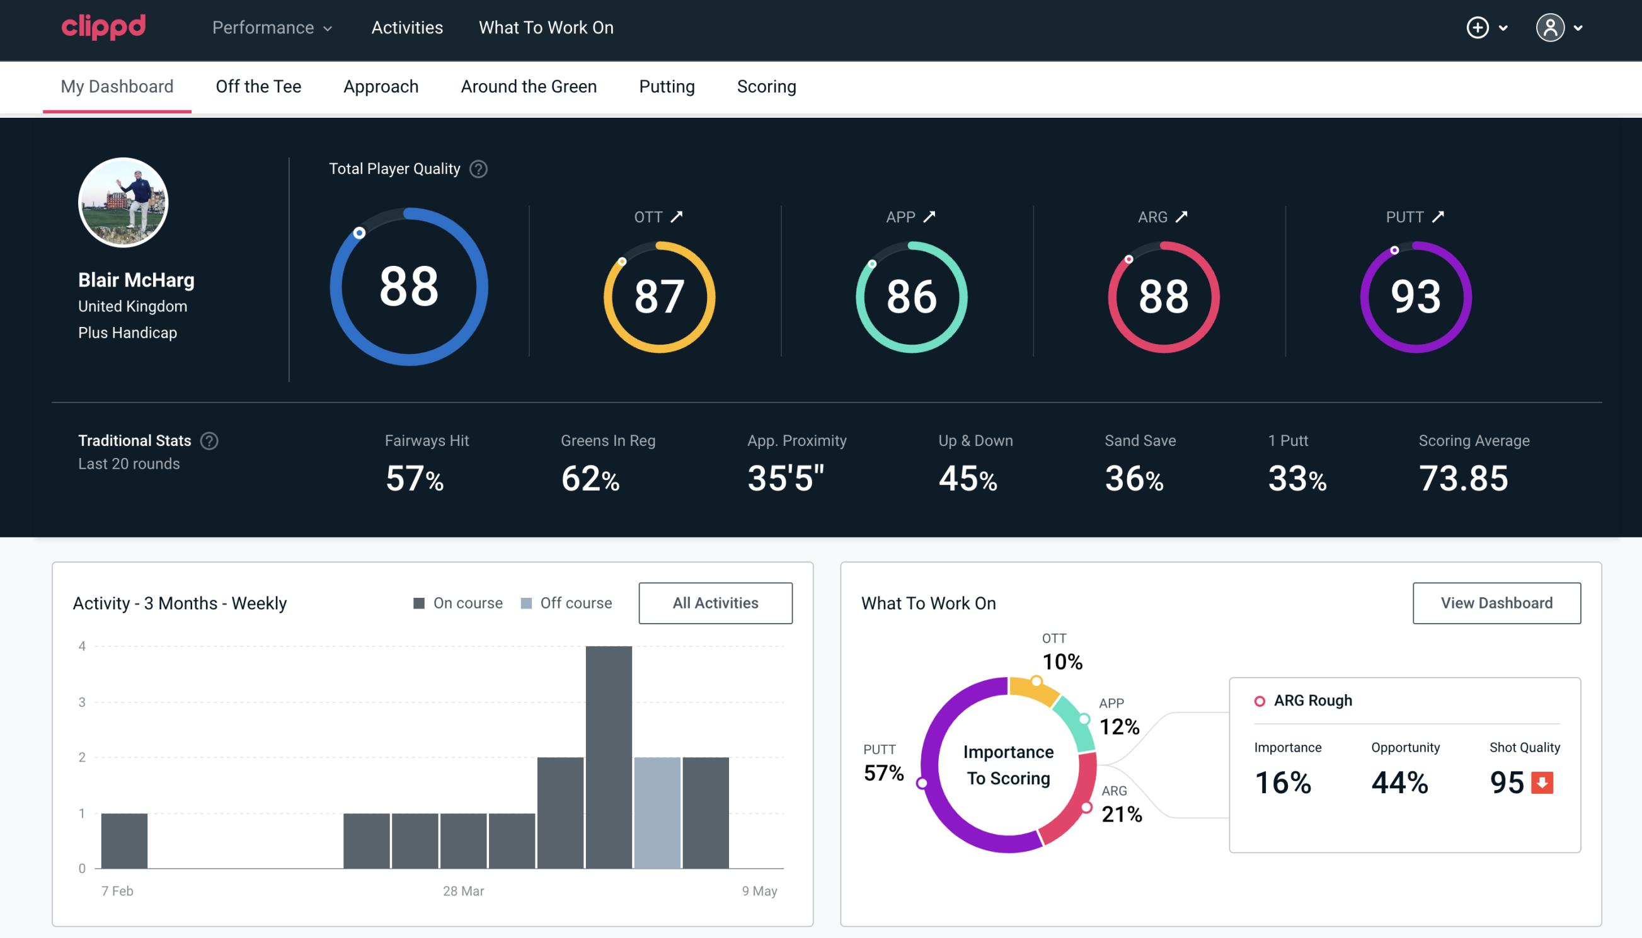Click the Total Player Quality help icon

coord(477,169)
